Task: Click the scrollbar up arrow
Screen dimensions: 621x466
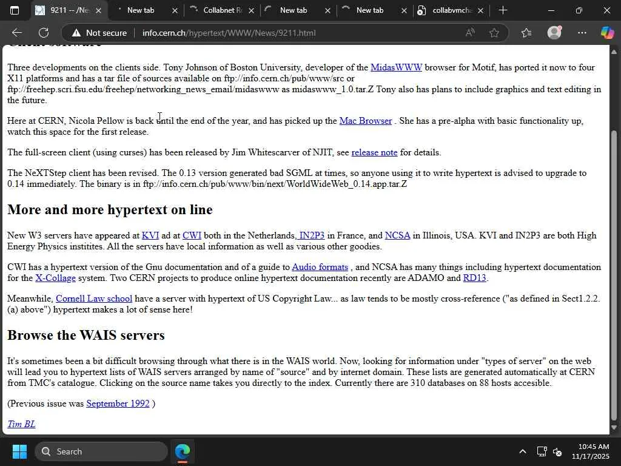Action: (x=614, y=52)
